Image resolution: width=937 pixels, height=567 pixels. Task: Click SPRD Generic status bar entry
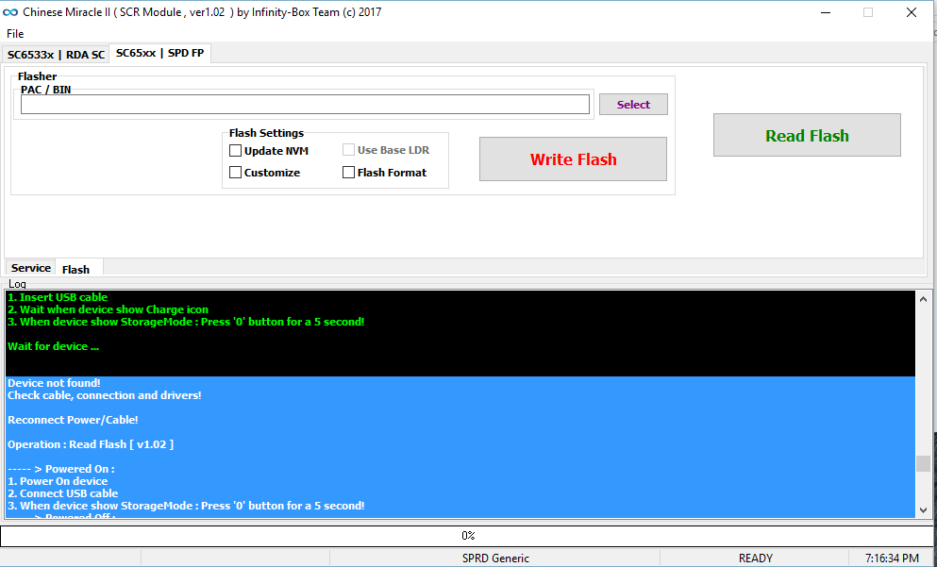click(x=495, y=559)
